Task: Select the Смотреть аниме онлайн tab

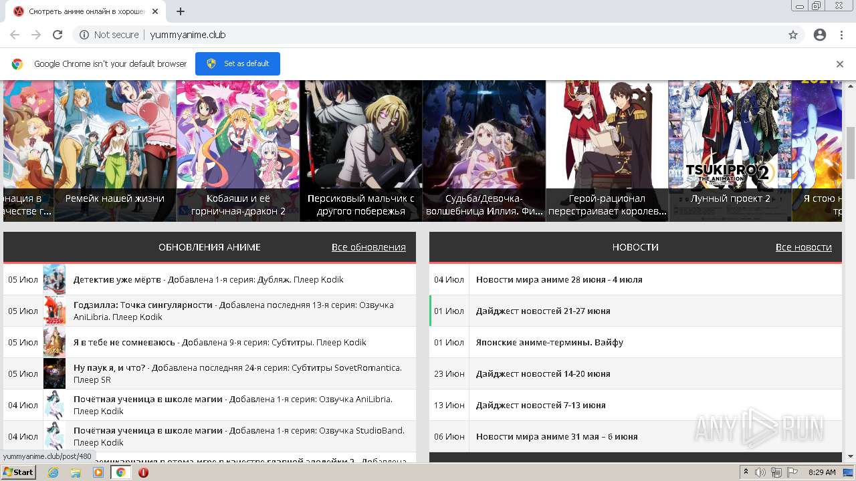Action: click(x=87, y=11)
